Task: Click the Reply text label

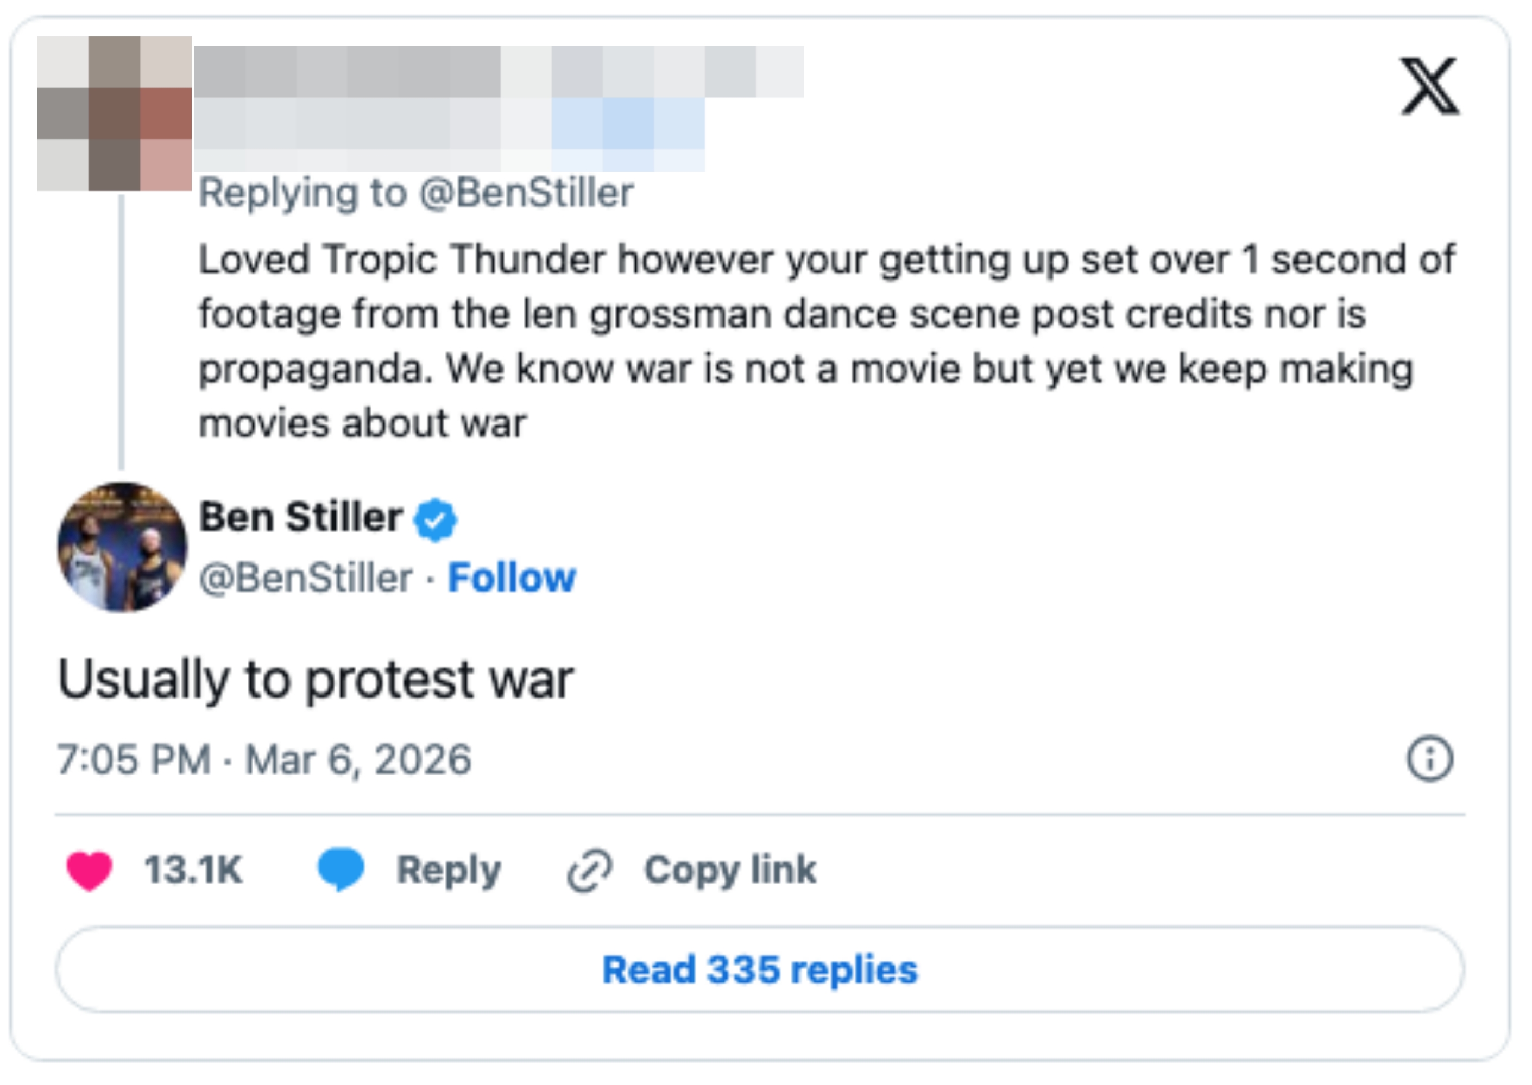Action: pyautogui.click(x=449, y=870)
